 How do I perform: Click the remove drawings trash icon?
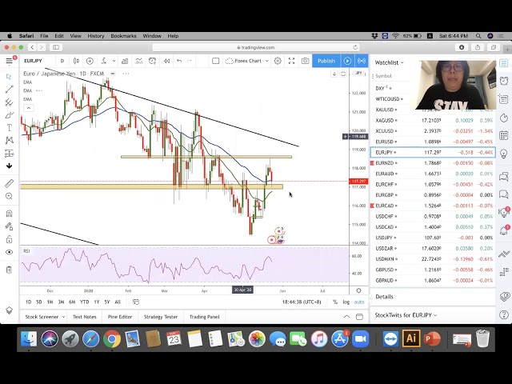9,270
